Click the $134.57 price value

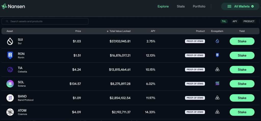[75, 84]
